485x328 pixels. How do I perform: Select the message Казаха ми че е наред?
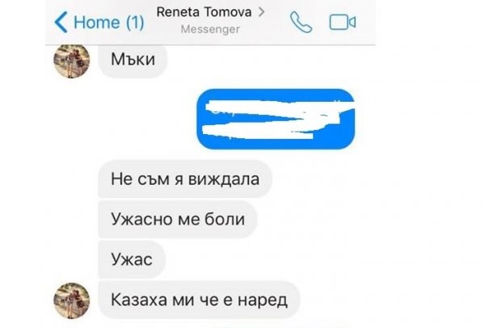tap(199, 300)
